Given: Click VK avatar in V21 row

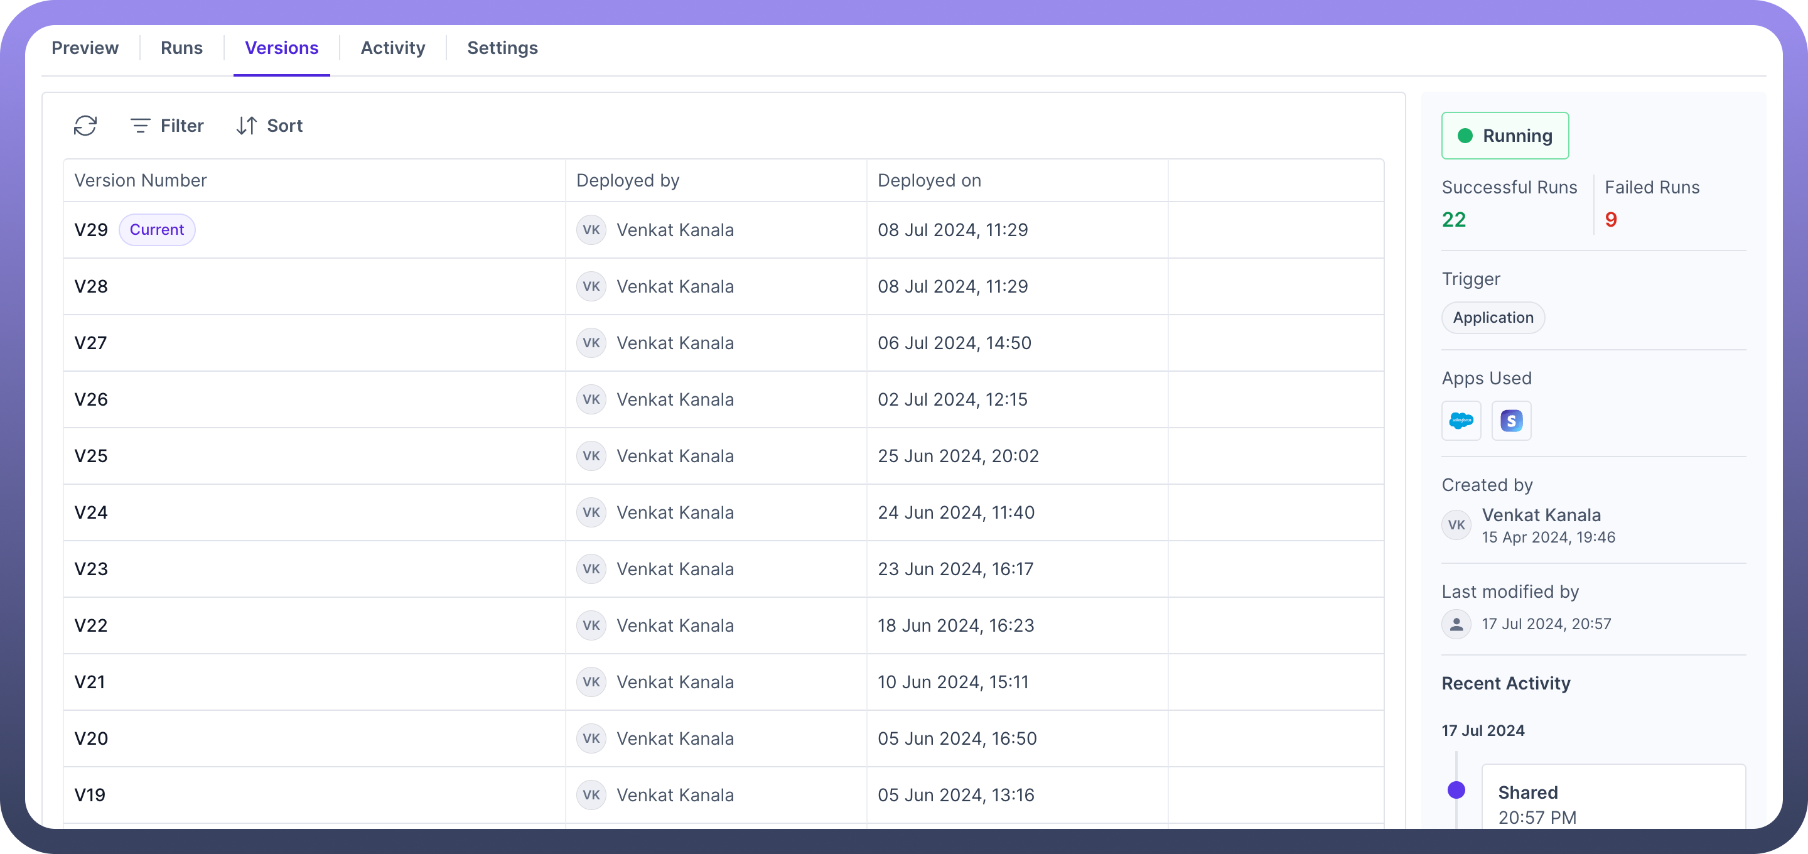Looking at the screenshot, I should (x=591, y=682).
